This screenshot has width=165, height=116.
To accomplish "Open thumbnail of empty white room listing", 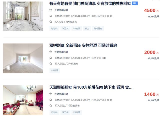I will [x=23, y=58].
